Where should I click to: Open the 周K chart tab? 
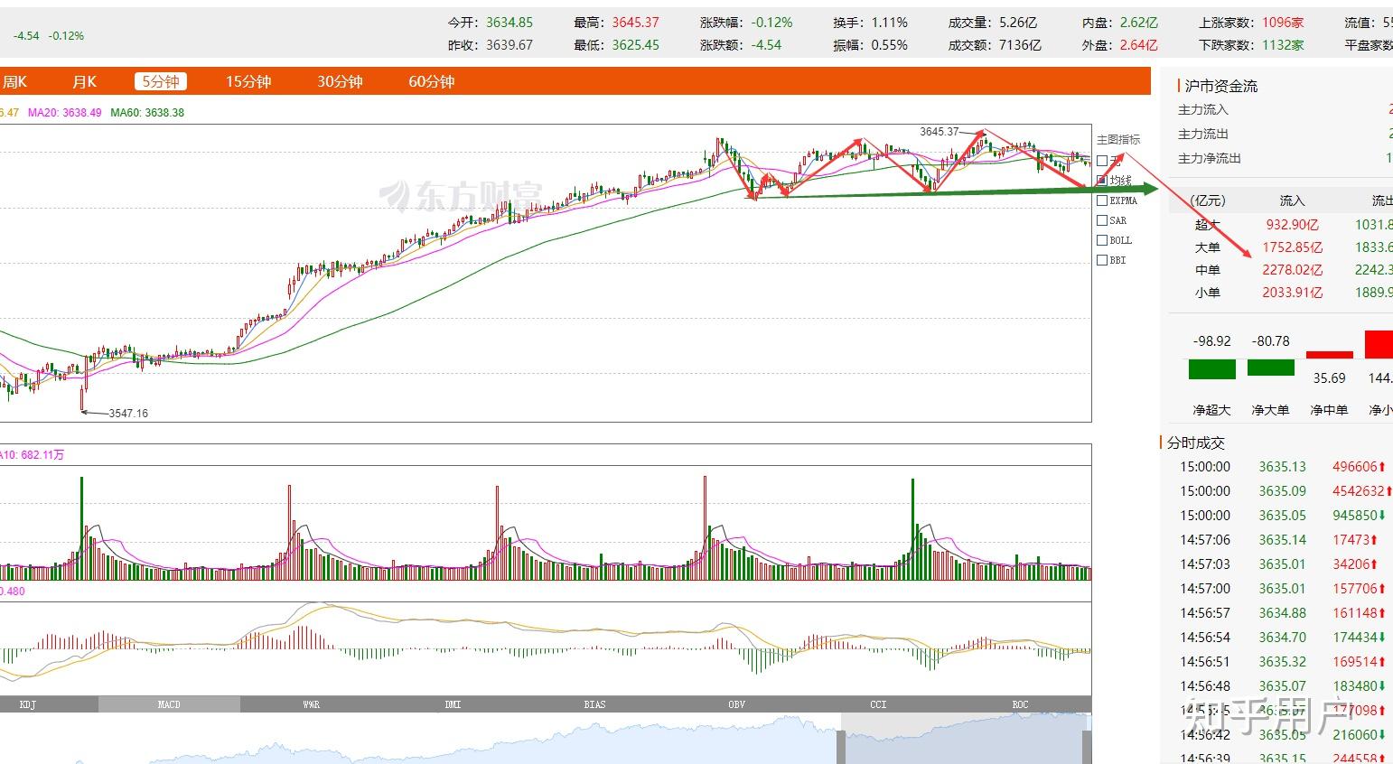tap(14, 82)
